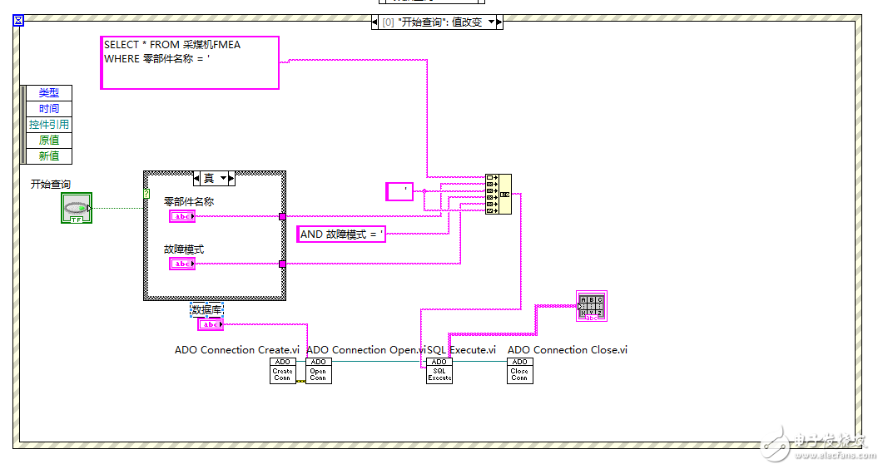Click the case selector question mark terminal

[x=146, y=194]
